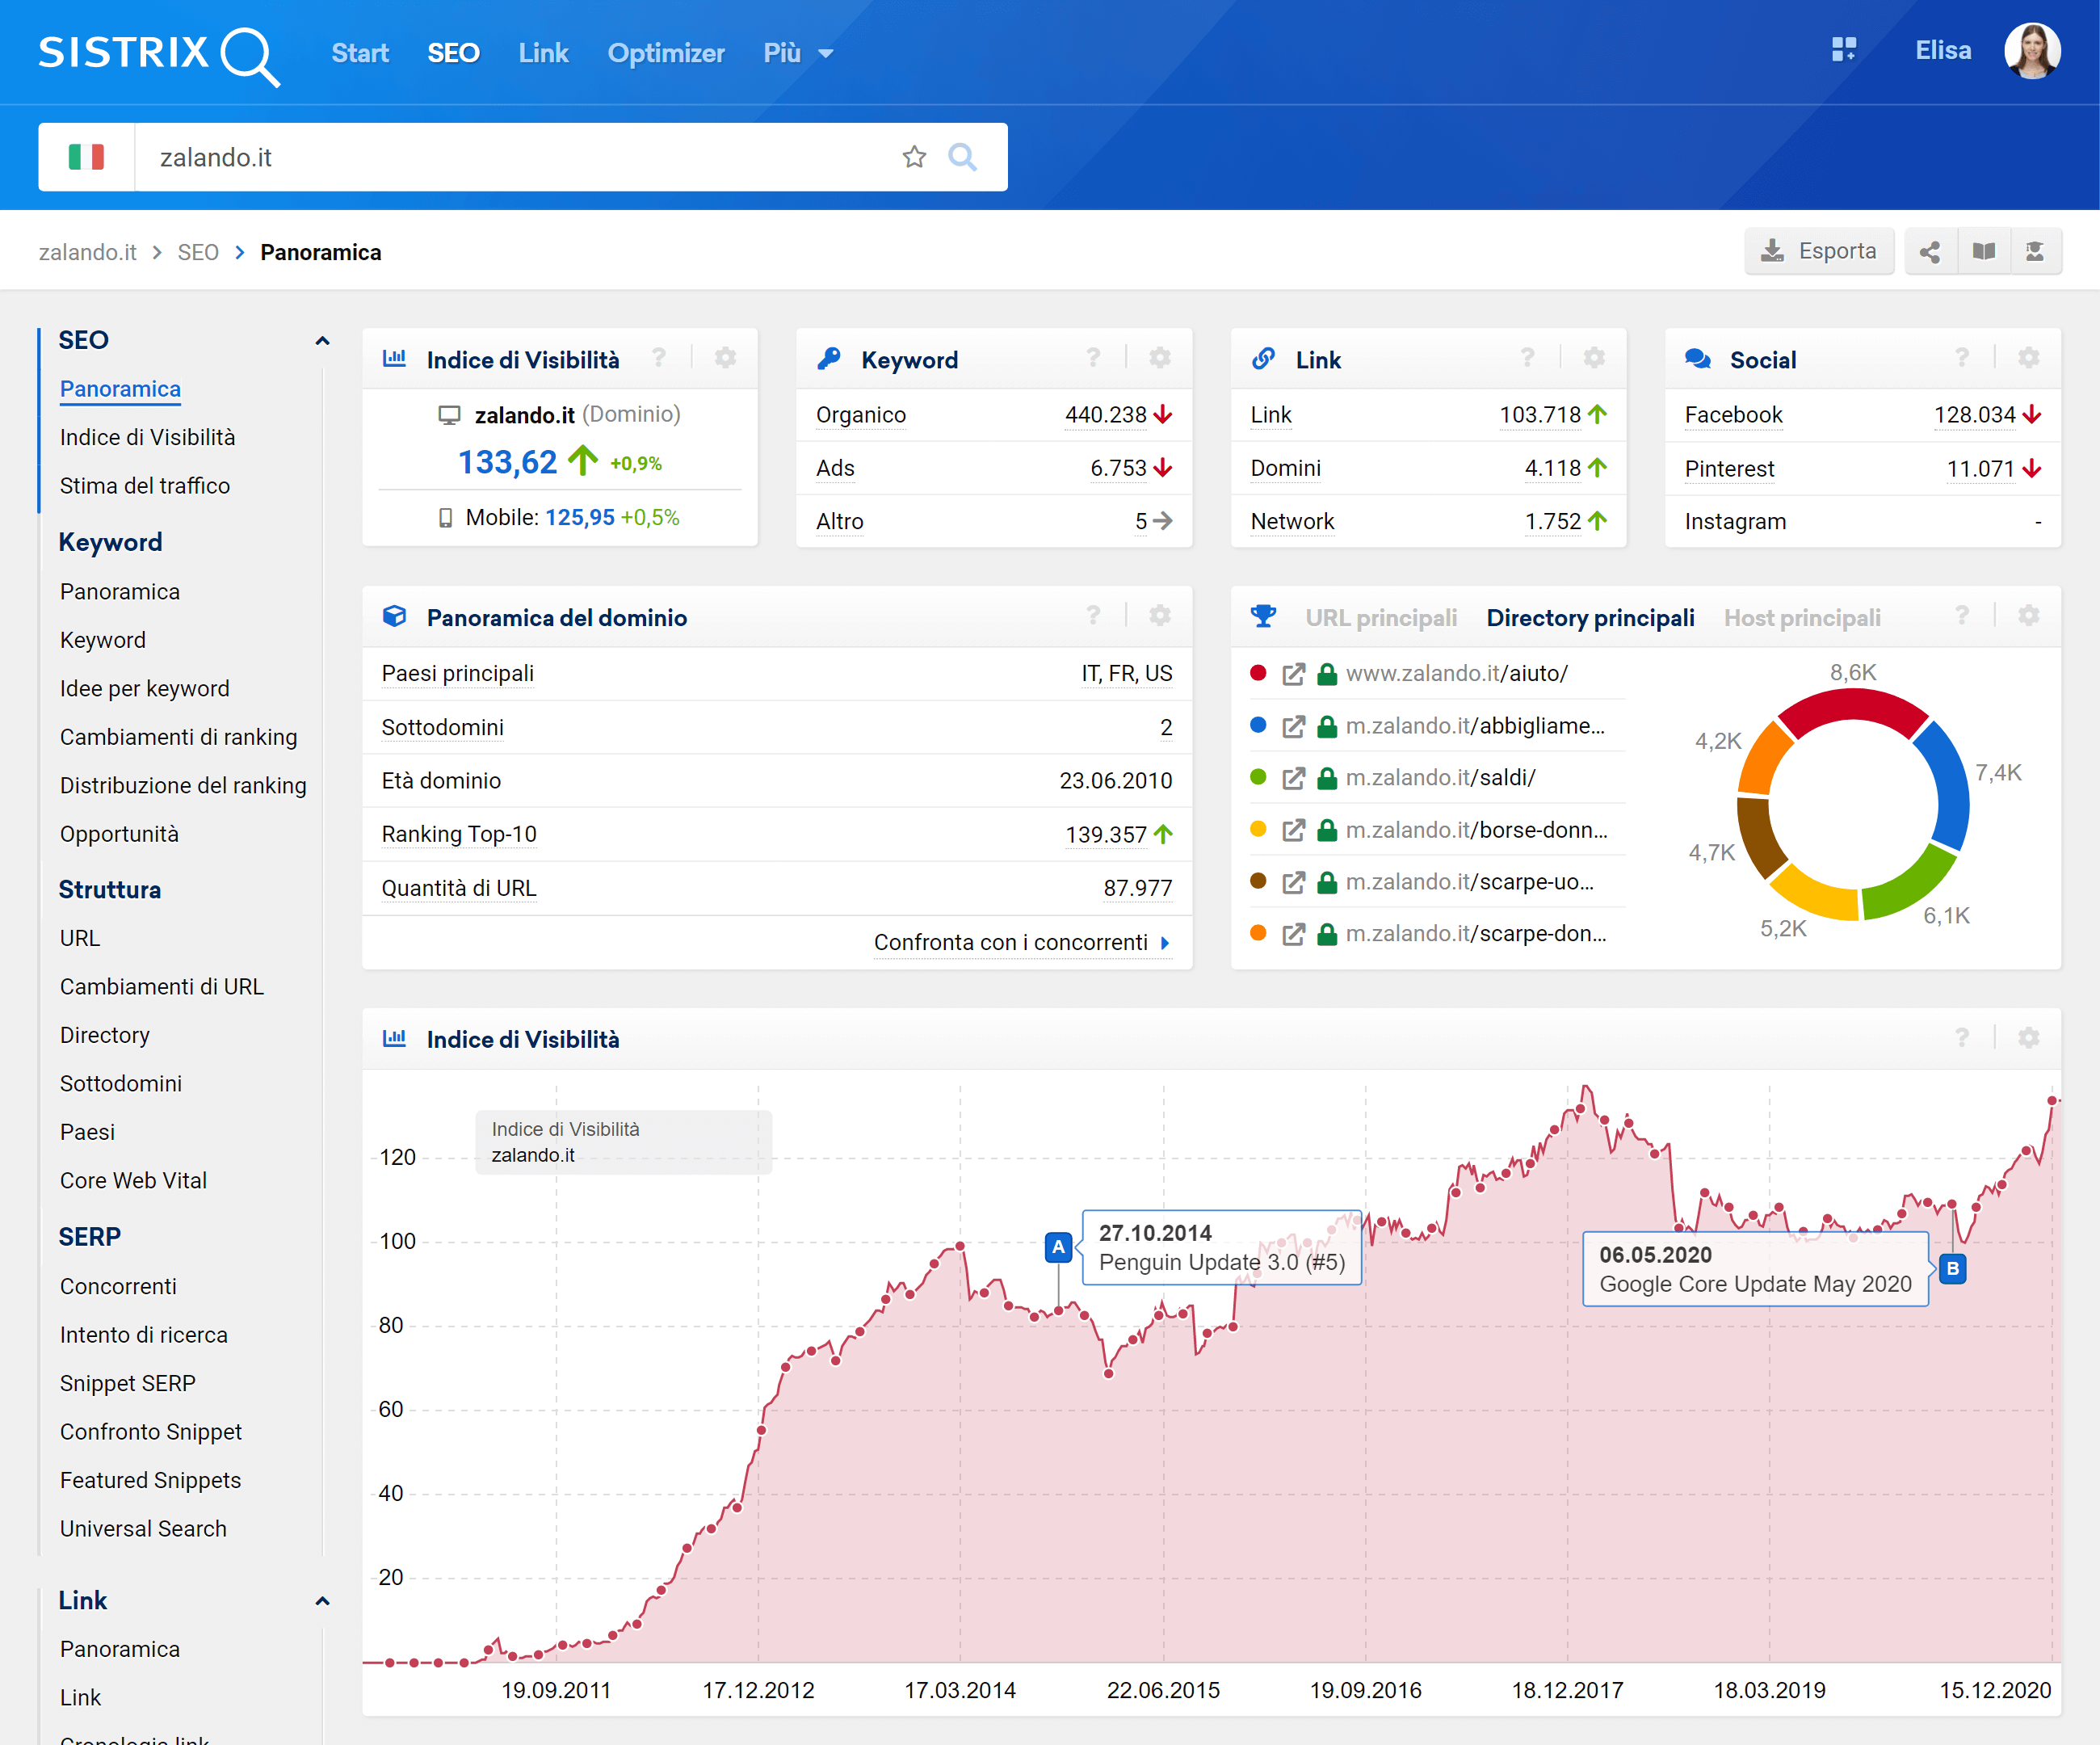Open the apps grid icon

tap(1843, 50)
